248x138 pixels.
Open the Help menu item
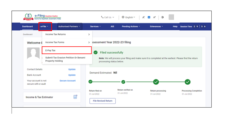(x=175, y=27)
